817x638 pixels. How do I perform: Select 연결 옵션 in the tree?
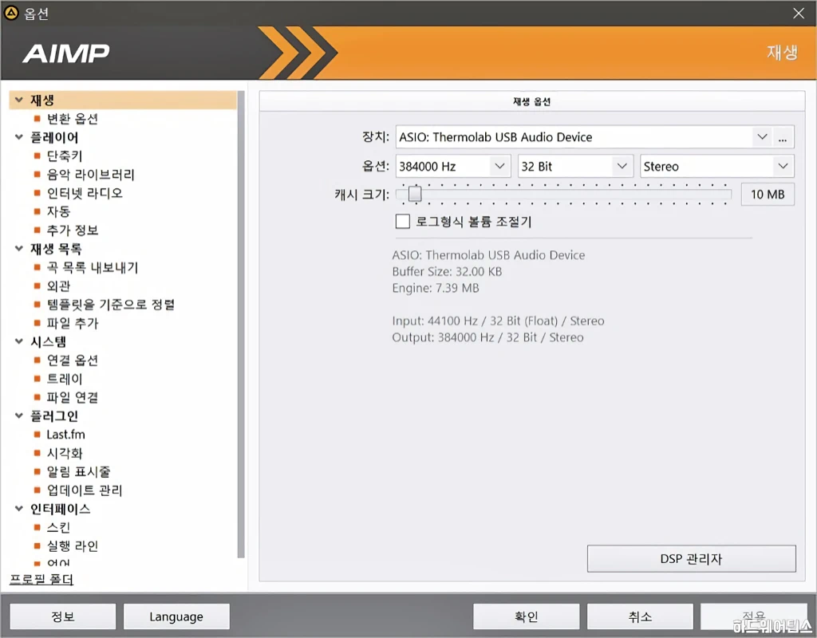coord(73,360)
